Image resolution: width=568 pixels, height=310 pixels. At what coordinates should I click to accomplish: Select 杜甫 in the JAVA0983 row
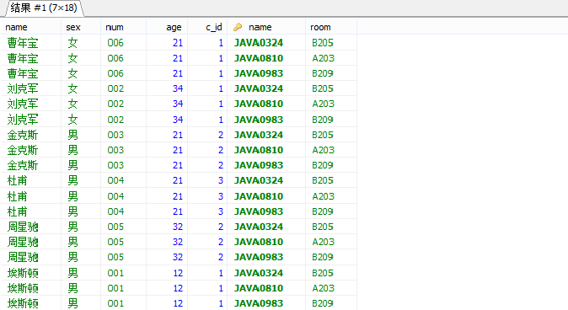[17, 211]
